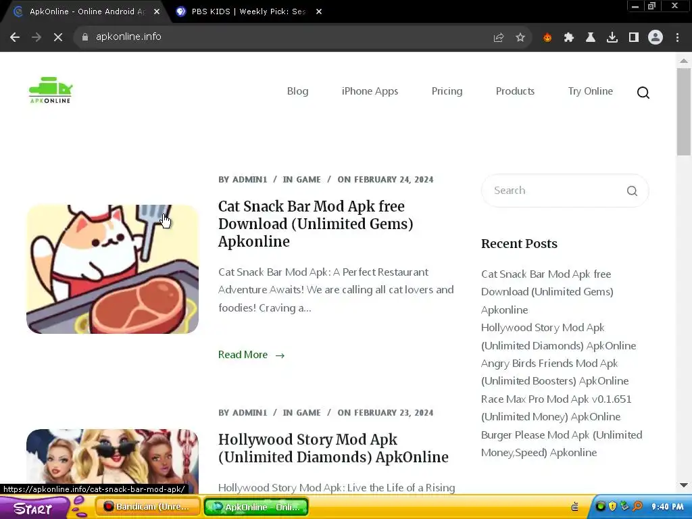Click the padlock site info icon
Screen dimensions: 692x519
pyautogui.click(x=85, y=37)
